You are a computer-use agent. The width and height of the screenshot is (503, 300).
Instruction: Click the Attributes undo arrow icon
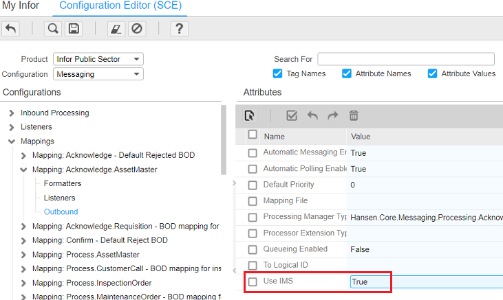tap(312, 115)
